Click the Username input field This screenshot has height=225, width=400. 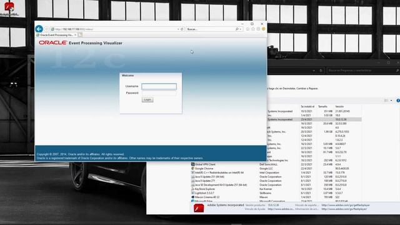[159, 86]
